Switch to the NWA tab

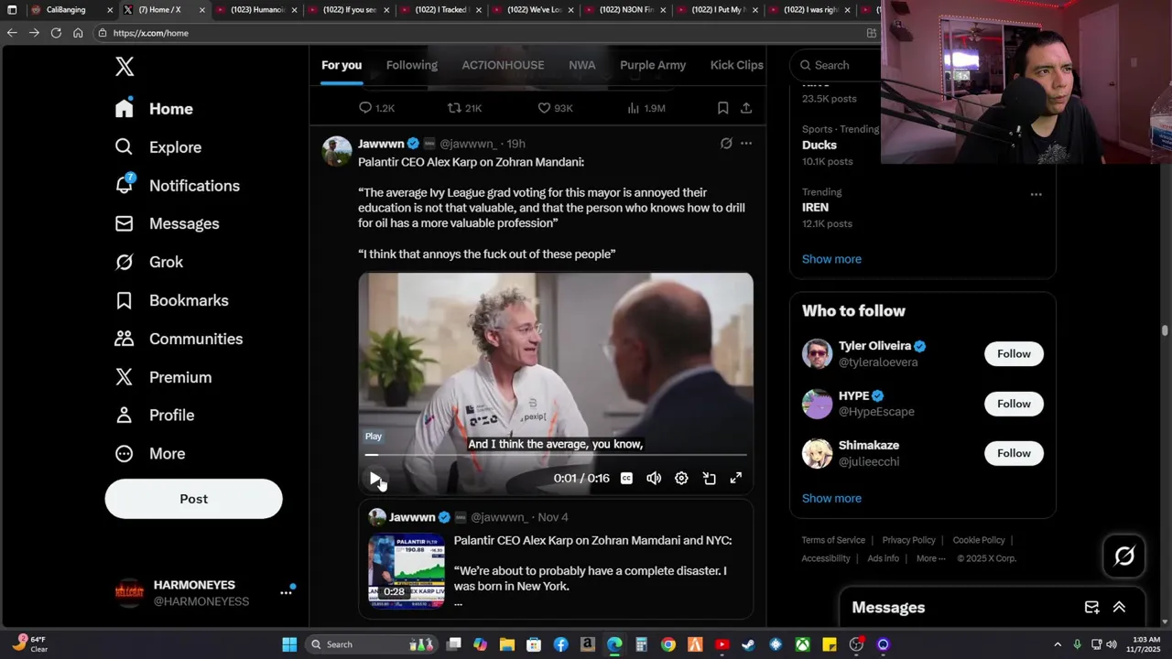pos(582,65)
